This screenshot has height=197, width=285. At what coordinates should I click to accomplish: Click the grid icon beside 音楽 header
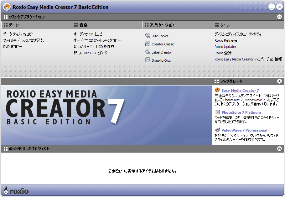tap(76, 25)
